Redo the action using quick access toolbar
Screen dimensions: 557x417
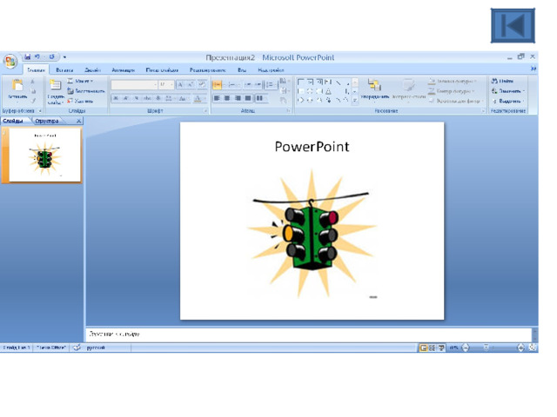click(52, 56)
